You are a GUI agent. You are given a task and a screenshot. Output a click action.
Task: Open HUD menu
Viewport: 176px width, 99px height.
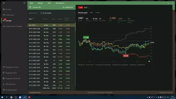coord(49,3)
